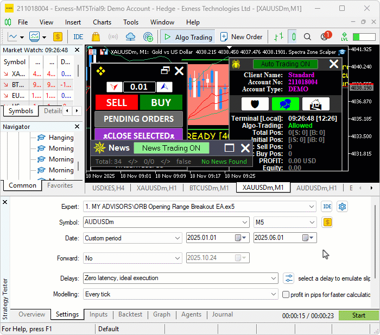Click the red SELL button

point(116,102)
